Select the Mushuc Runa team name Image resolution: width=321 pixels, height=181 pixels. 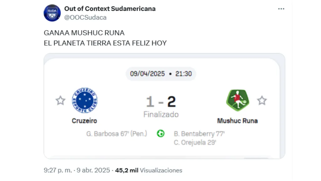tap(237, 121)
